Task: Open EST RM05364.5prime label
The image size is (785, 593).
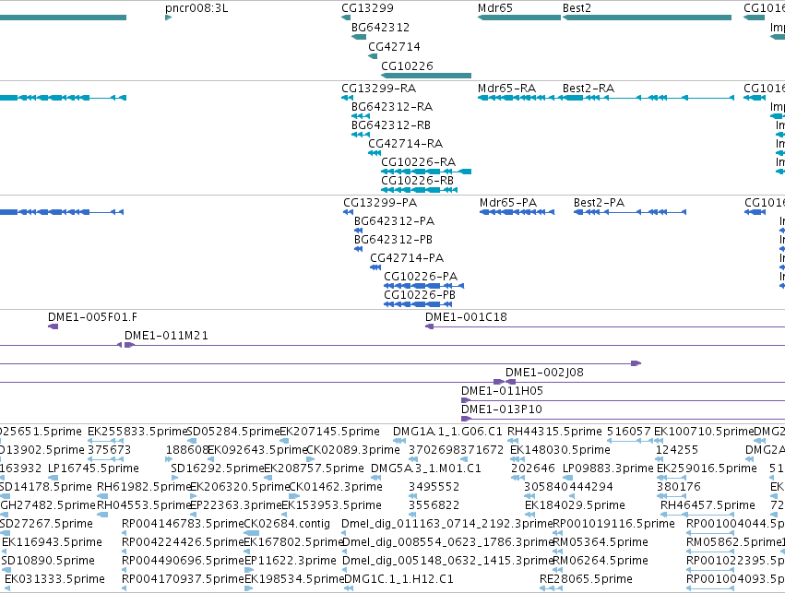Action: point(601,542)
